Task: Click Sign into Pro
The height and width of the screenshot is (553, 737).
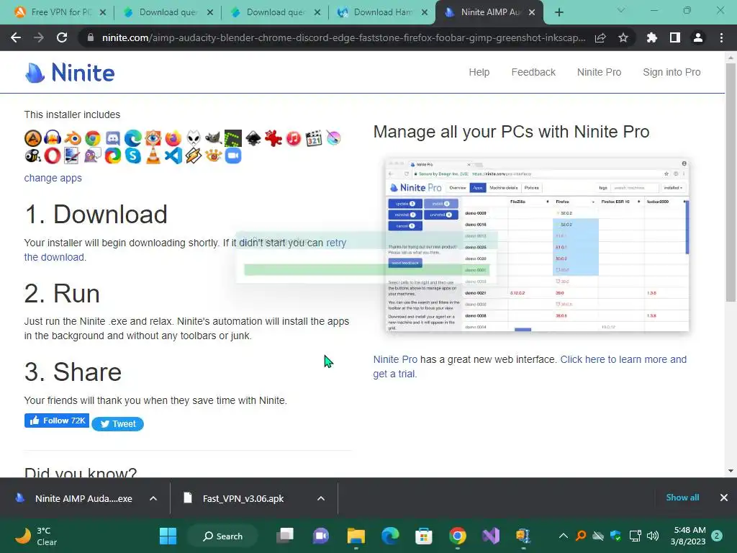Action: click(672, 72)
